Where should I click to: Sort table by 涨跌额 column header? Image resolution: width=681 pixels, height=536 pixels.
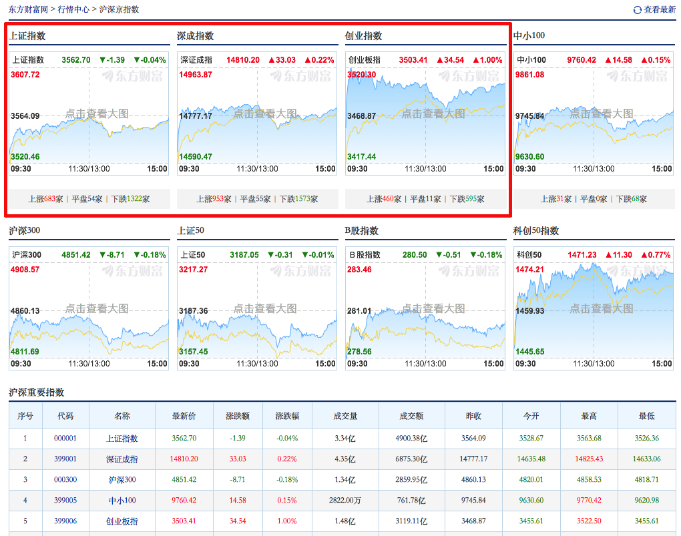tap(238, 416)
